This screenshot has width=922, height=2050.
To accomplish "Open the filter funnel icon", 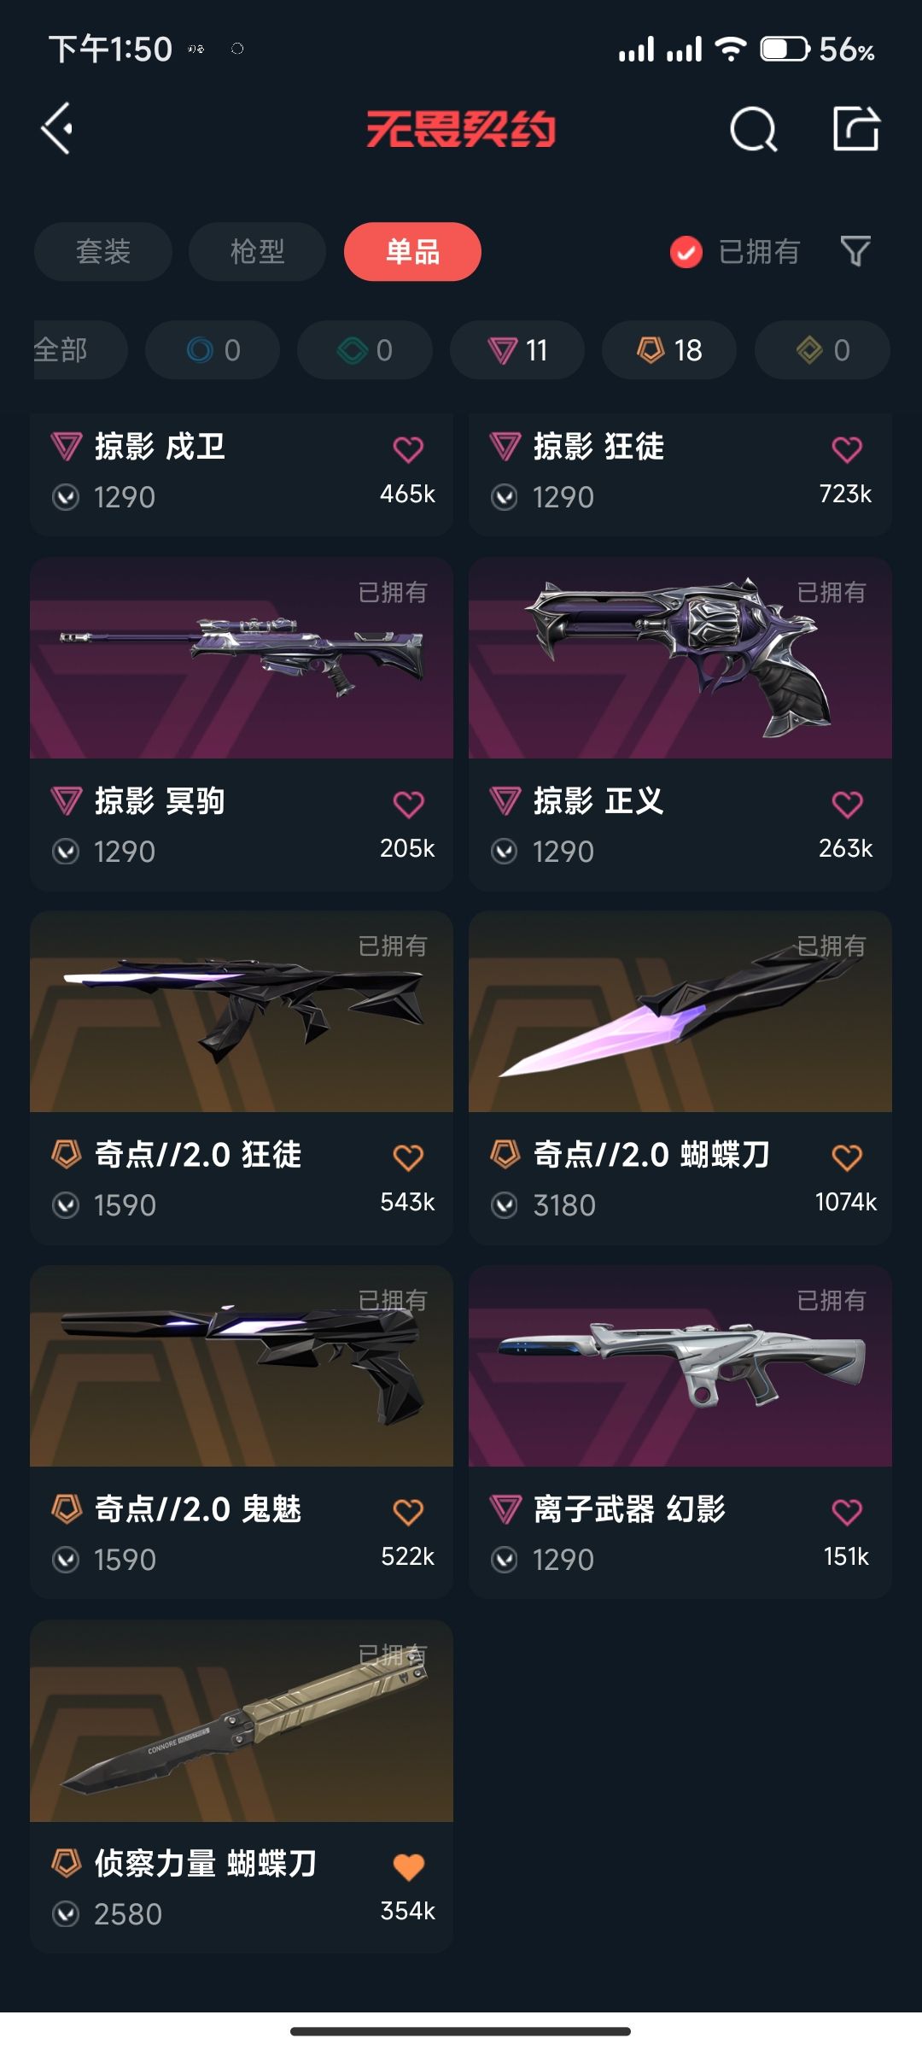I will tap(855, 251).
